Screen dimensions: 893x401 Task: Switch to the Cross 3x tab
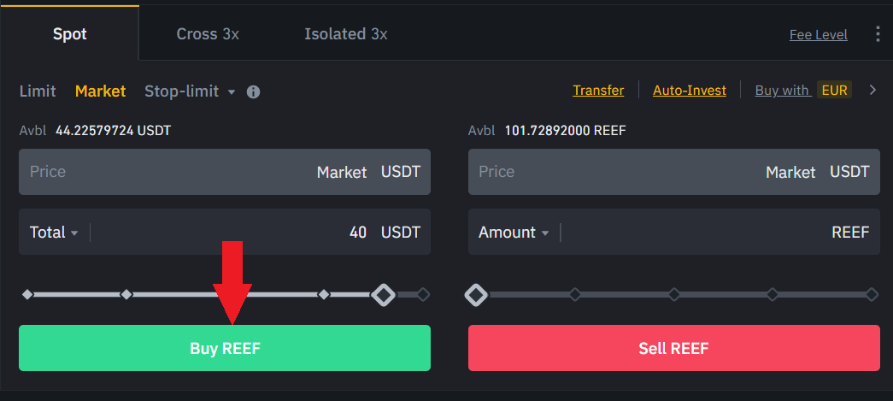point(208,34)
